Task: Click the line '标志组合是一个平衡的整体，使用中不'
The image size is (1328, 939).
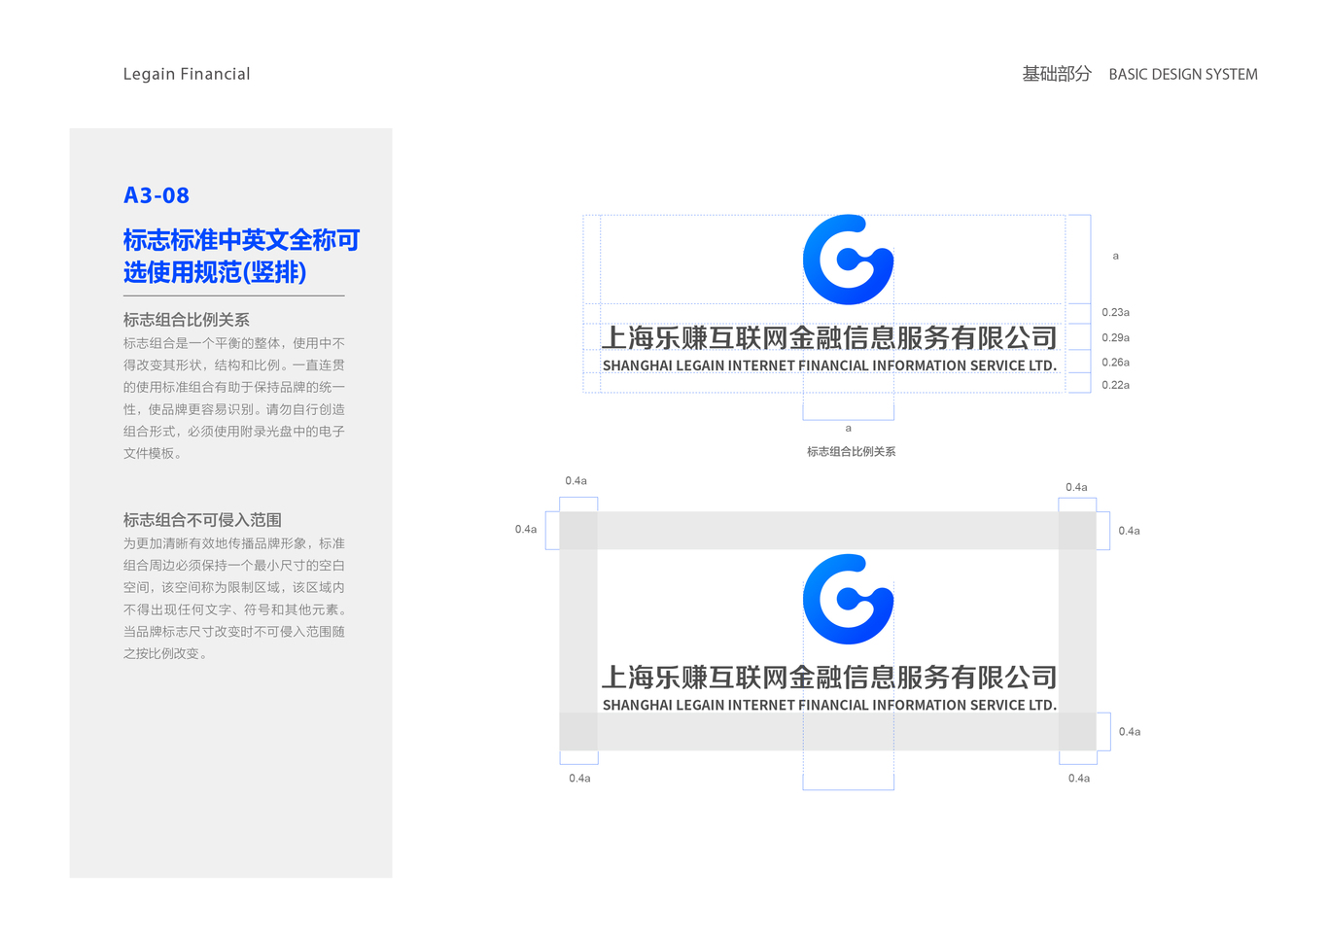Action: pos(234,343)
